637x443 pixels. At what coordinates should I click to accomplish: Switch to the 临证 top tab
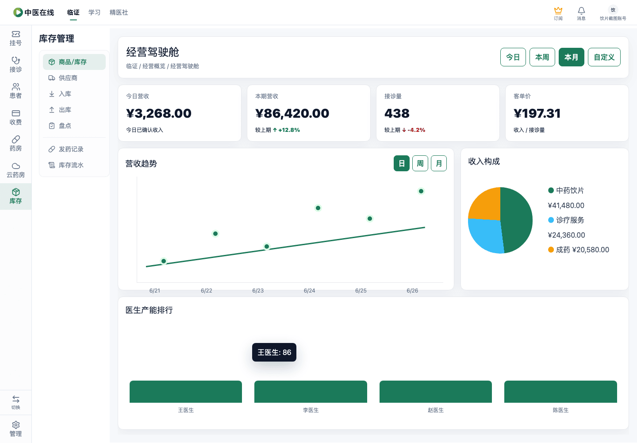pos(73,12)
